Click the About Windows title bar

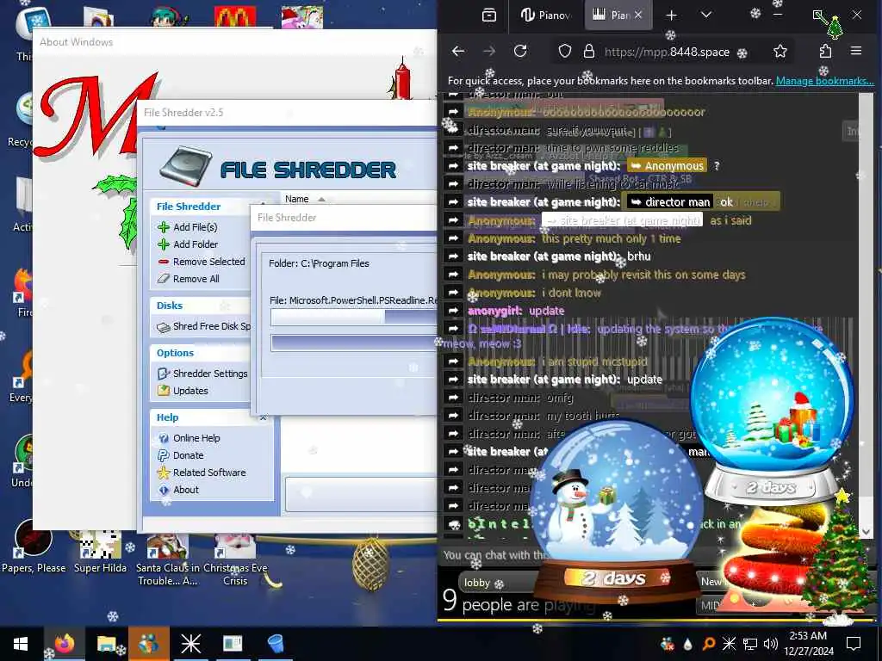234,42
